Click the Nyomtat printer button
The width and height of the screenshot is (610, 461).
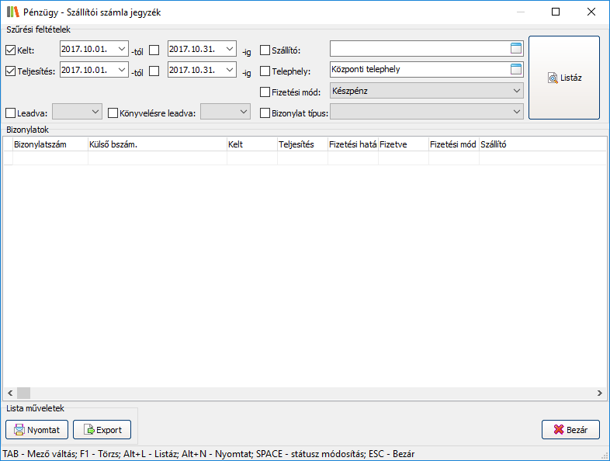click(x=37, y=429)
